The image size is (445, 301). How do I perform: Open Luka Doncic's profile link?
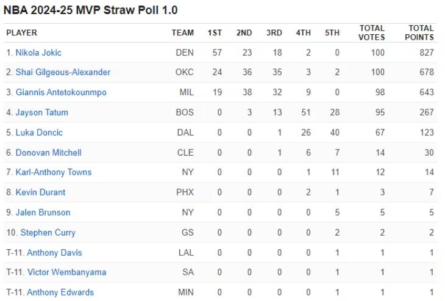[x=39, y=132]
